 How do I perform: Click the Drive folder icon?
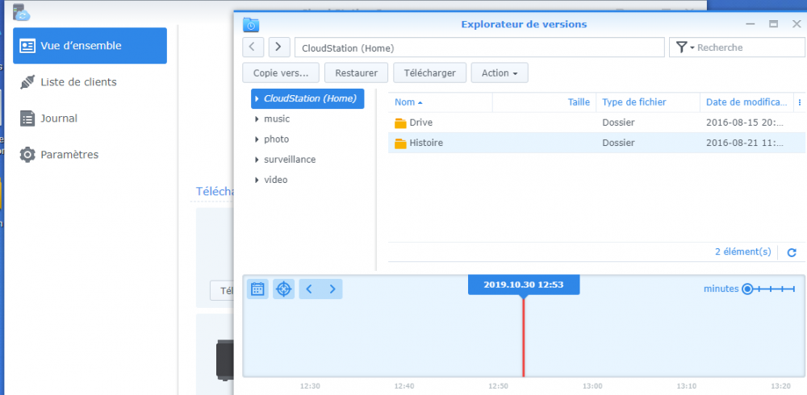[x=400, y=123]
